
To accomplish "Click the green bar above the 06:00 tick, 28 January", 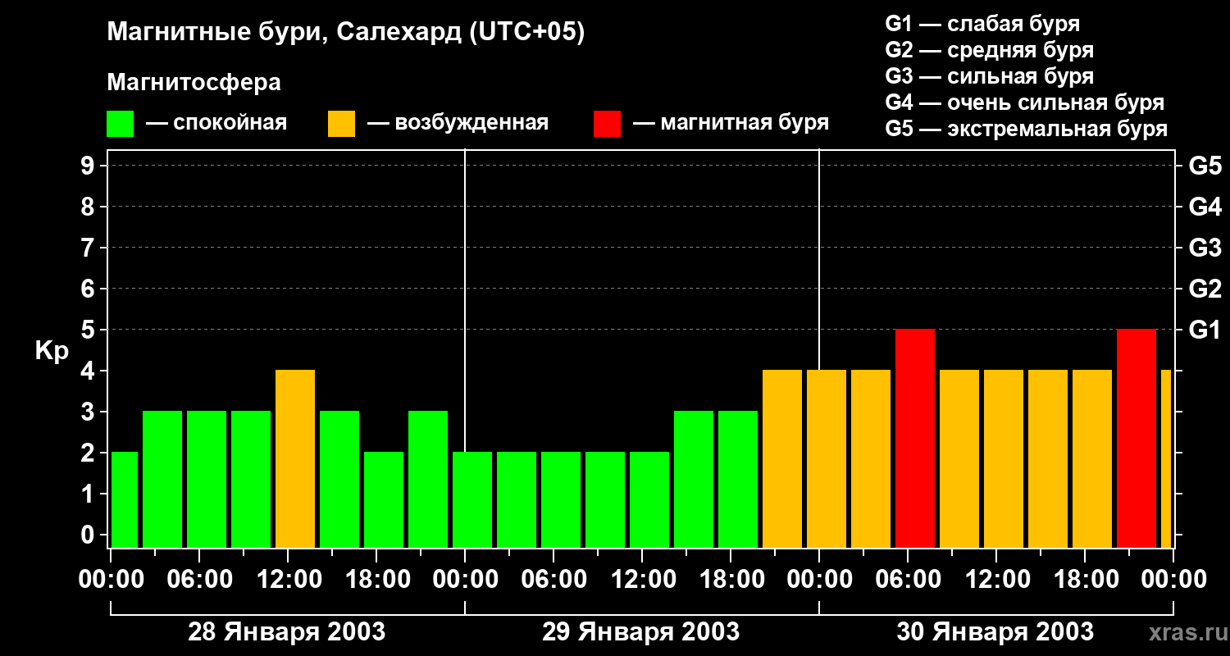I will pos(207,480).
